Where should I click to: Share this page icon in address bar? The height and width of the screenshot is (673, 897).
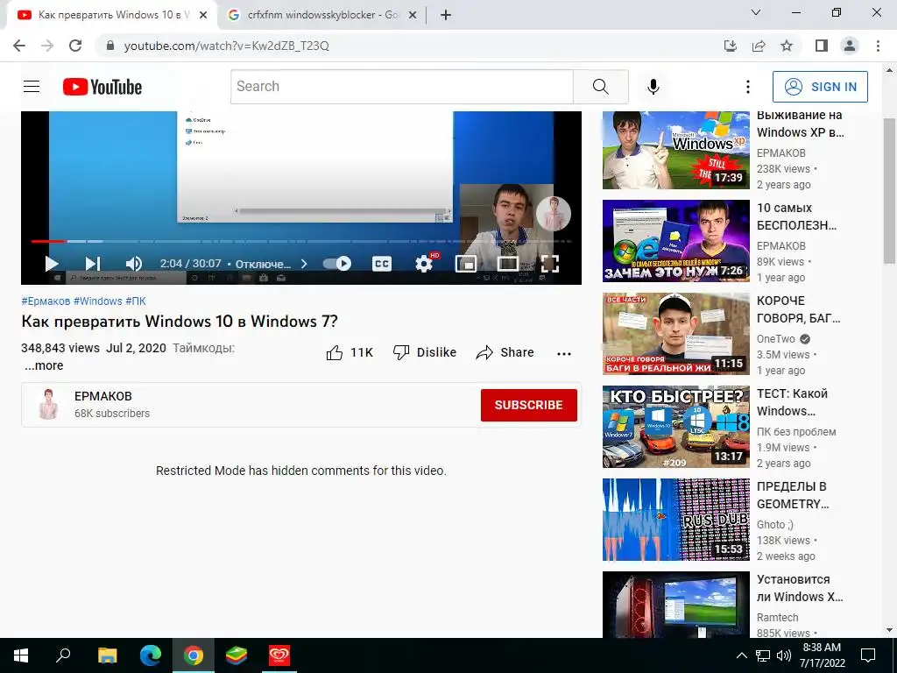point(759,46)
